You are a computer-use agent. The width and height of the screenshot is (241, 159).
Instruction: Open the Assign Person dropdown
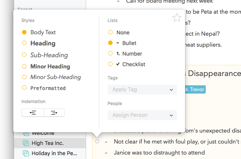pos(142,115)
